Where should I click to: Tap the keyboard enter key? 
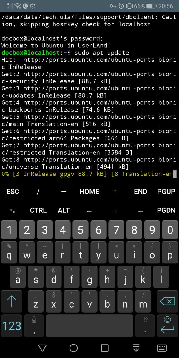[167, 326]
